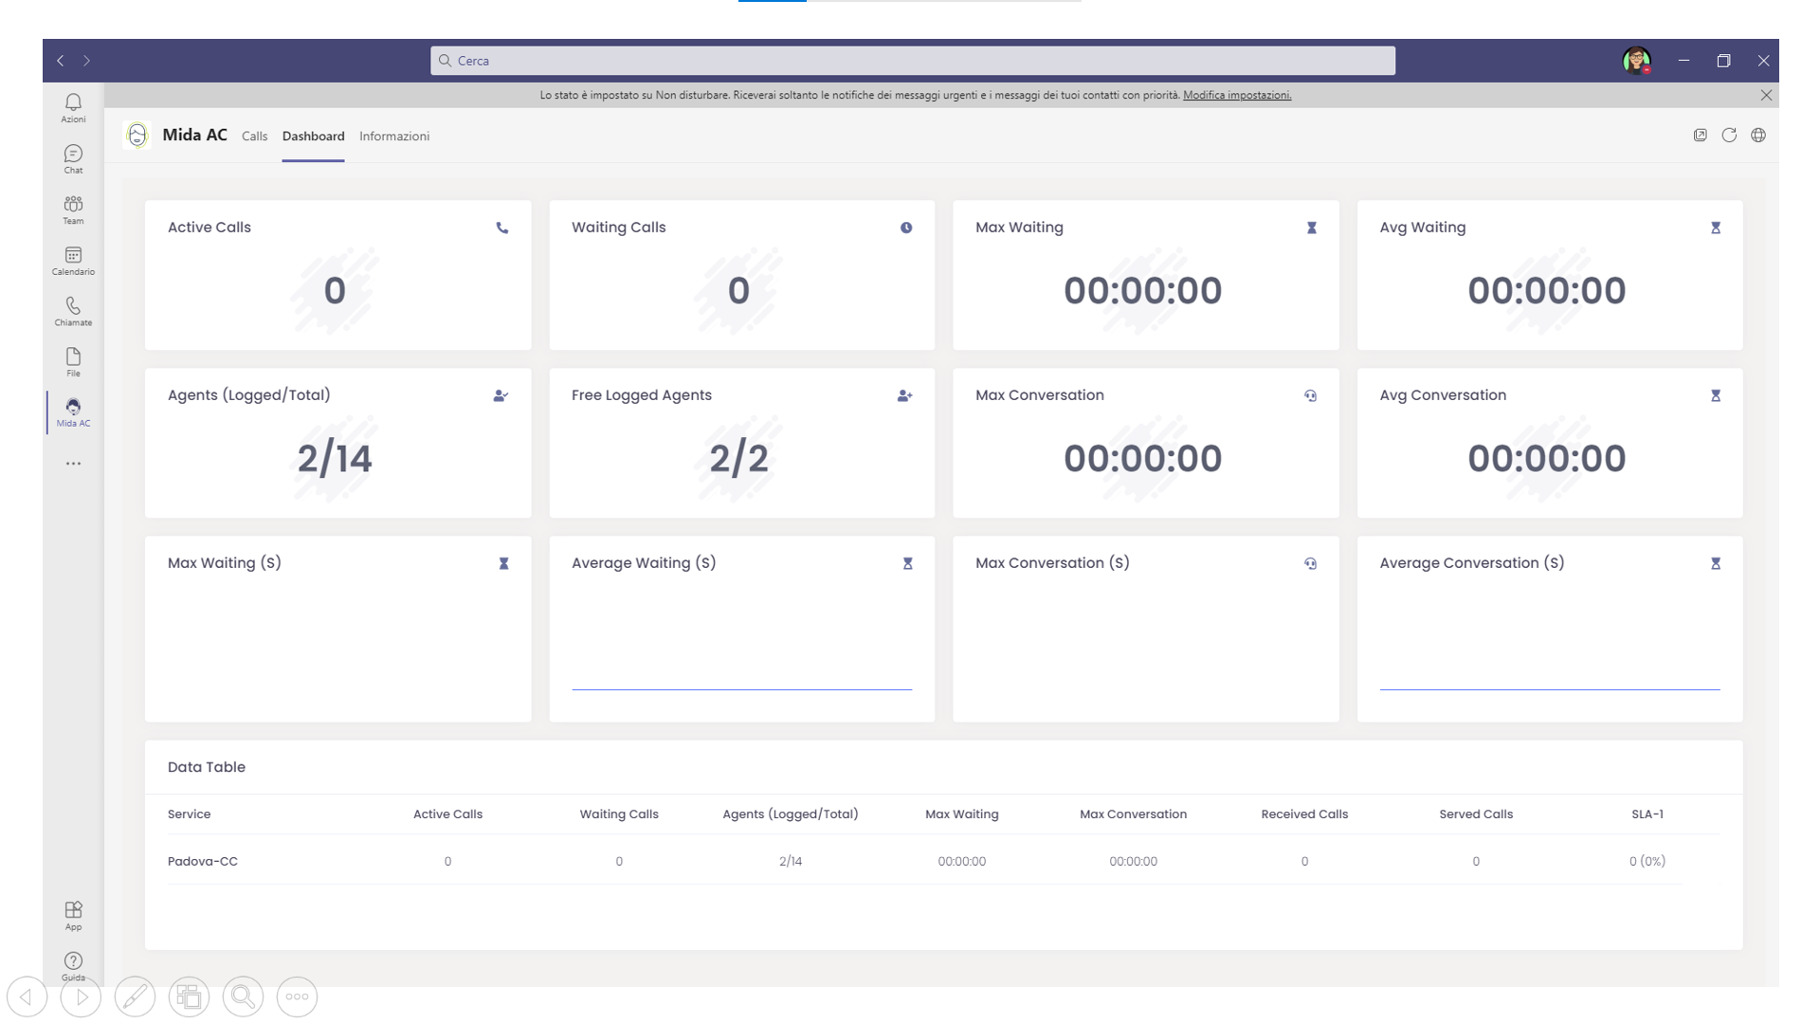Dismiss the Non disturbare notification banner
Image resolution: width=1820 pixels, height=1024 pixels.
tap(1767, 95)
